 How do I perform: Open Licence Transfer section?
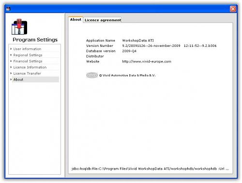pos(27,73)
